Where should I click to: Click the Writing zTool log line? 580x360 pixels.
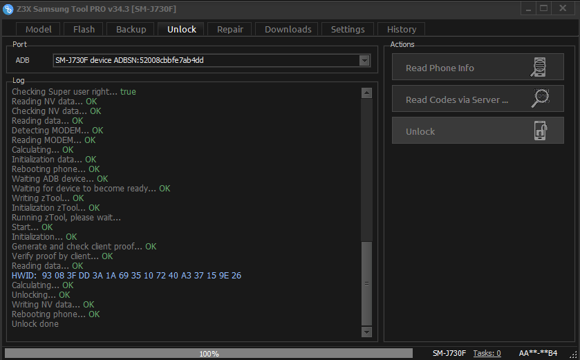pos(48,198)
